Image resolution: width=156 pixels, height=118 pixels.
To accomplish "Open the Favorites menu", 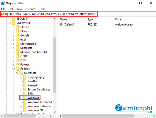I will tap(31, 9).
